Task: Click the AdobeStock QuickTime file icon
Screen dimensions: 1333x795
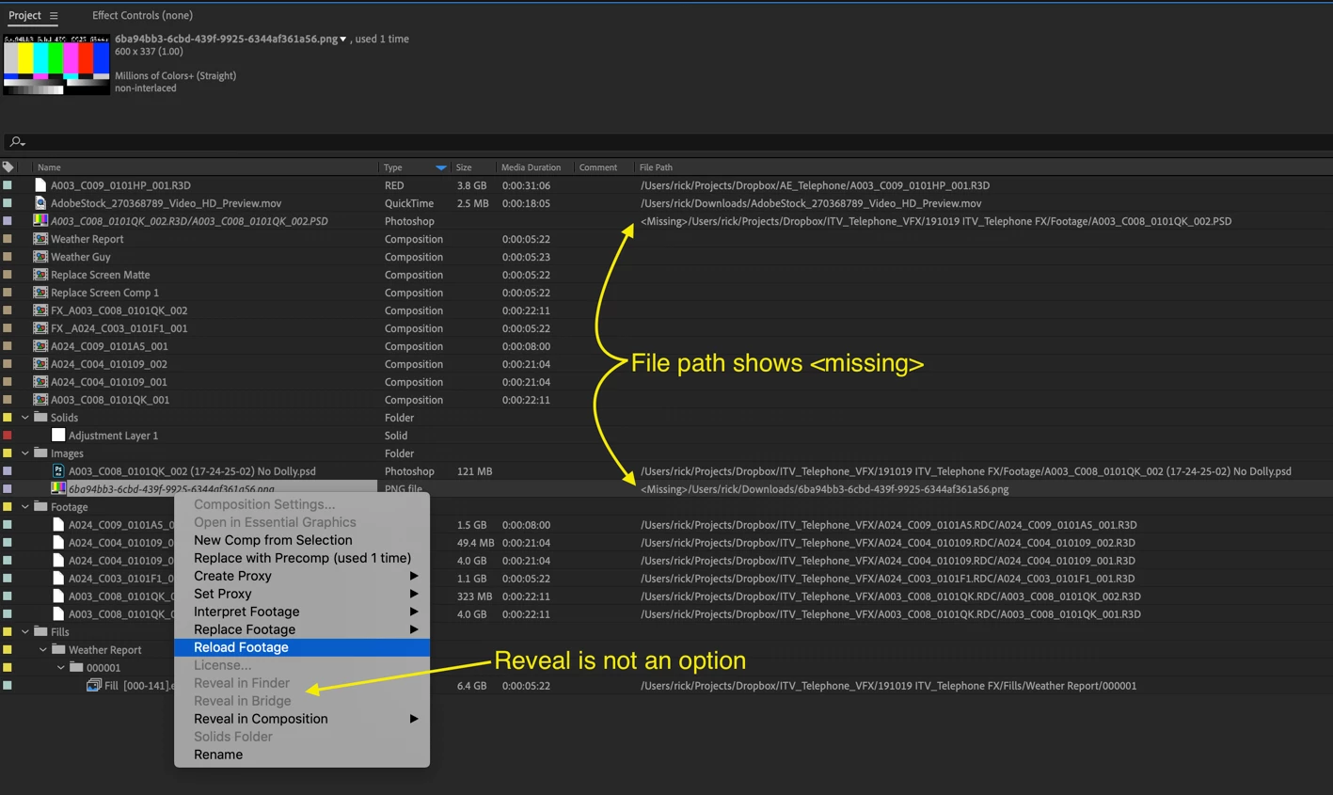Action: [x=40, y=203]
